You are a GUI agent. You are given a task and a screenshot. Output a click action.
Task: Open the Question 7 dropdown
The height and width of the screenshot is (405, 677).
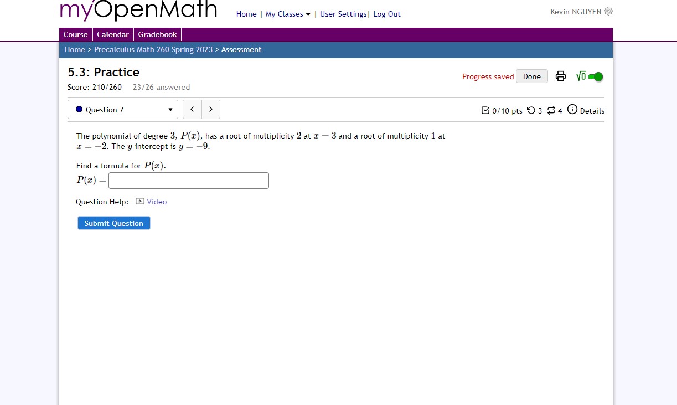click(x=122, y=109)
